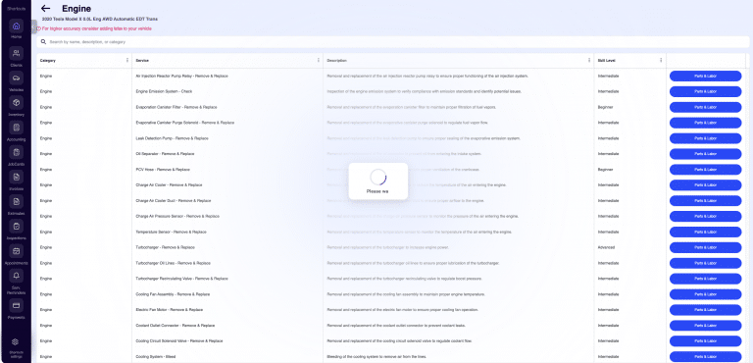Select 'Temperature Sensor - Remove & Replace' text

[172, 232]
